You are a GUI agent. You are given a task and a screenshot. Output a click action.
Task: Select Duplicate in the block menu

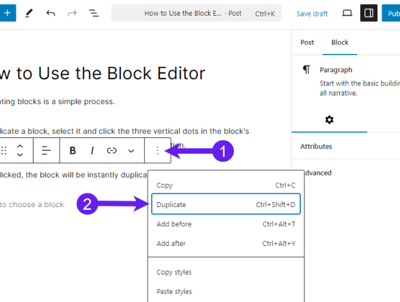pyautogui.click(x=226, y=204)
